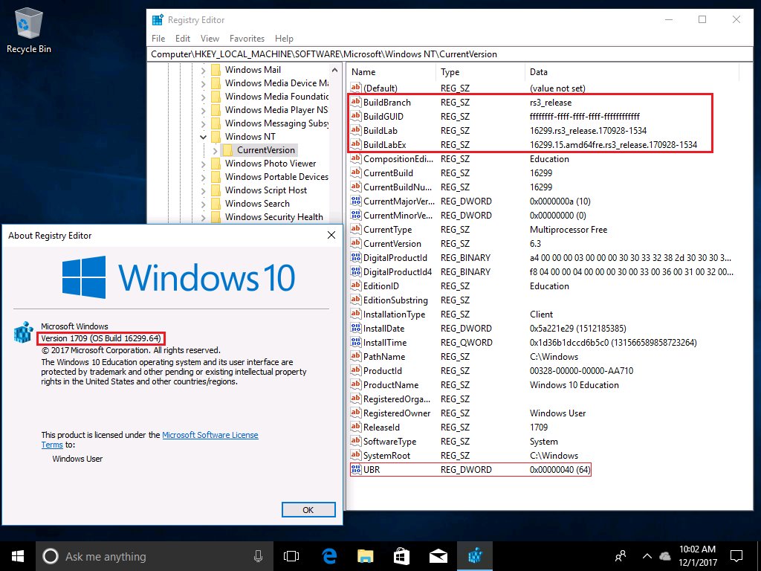Click the registry cube icon in About dialog
Viewport: 761px width, 571px height.
coord(23,332)
